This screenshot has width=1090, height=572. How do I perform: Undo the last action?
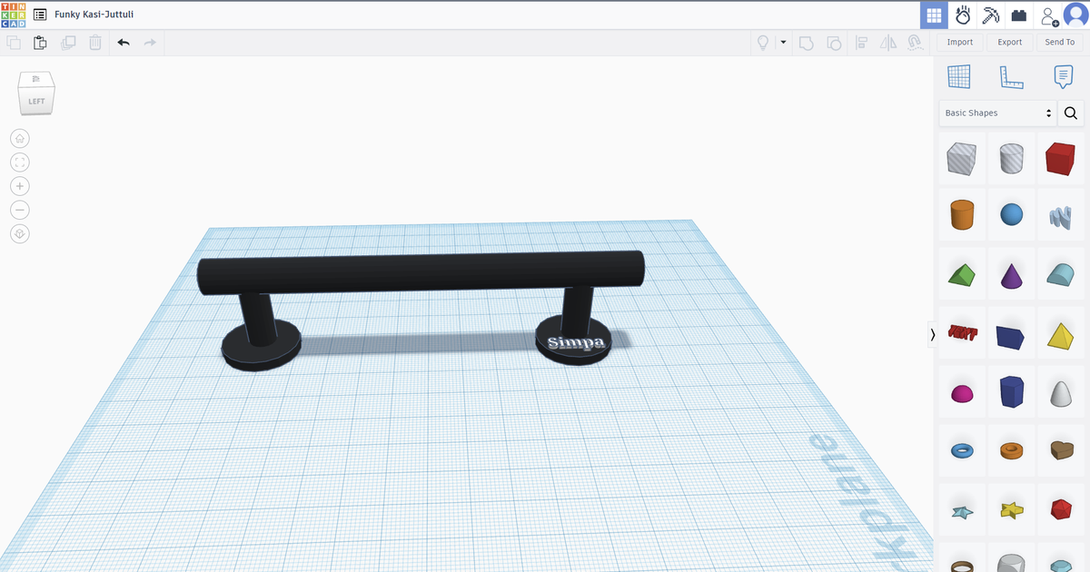(x=124, y=42)
